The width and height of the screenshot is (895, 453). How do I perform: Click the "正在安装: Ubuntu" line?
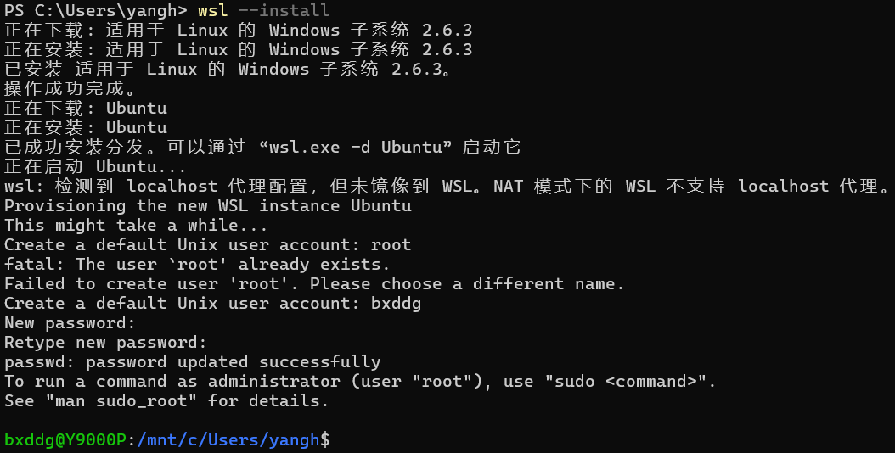(x=86, y=127)
